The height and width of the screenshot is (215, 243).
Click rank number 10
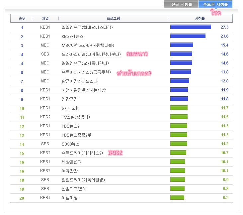point(22,109)
